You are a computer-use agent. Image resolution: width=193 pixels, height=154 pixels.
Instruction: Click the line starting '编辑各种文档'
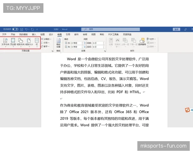104,79
